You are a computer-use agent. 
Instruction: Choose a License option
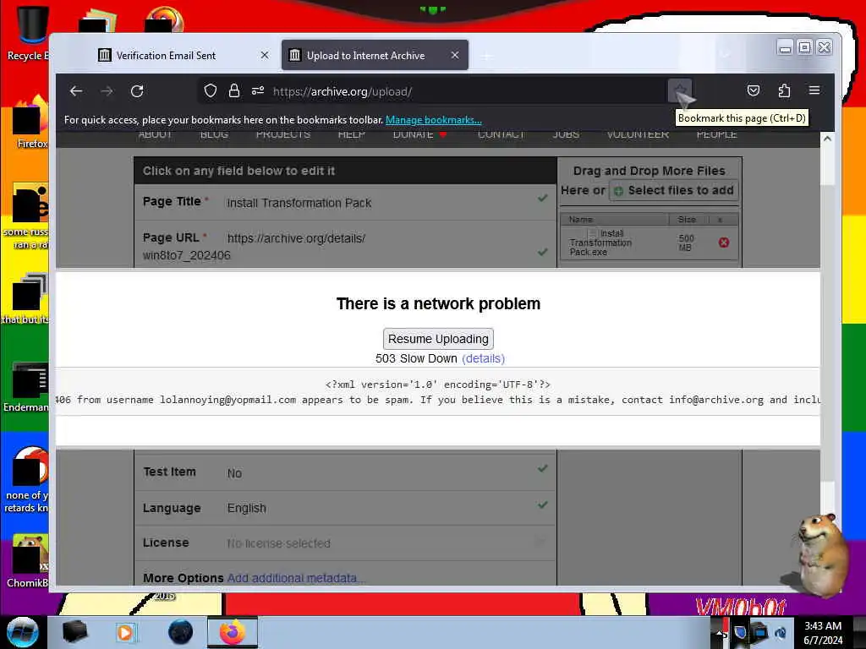click(278, 543)
